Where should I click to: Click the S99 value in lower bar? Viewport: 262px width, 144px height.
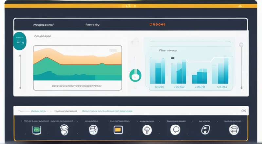click(244, 111)
